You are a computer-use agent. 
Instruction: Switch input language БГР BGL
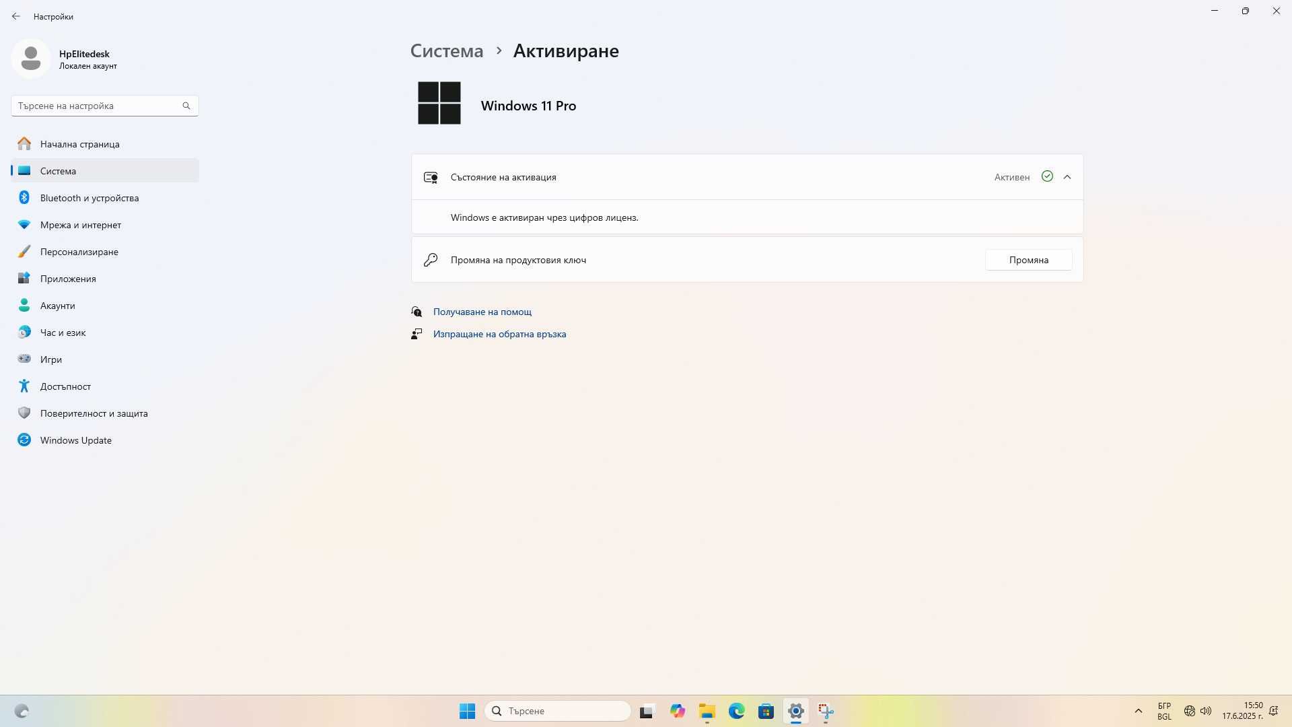point(1164,711)
